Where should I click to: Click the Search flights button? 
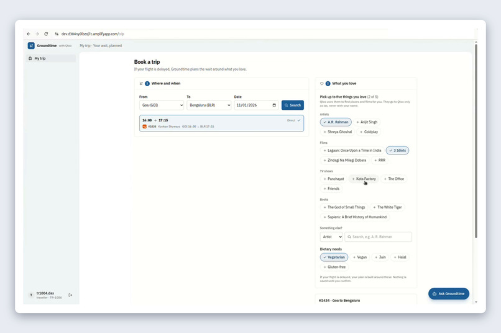pyautogui.click(x=293, y=105)
